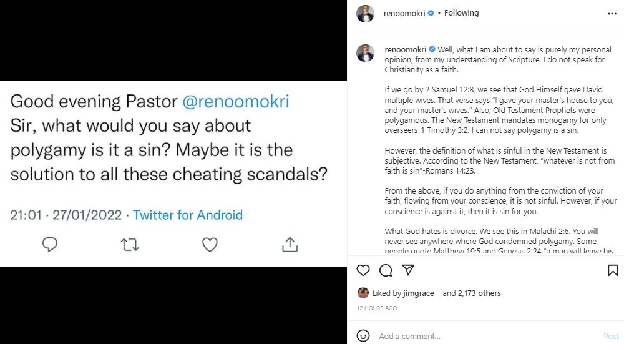Click the 12 HOURS AGO timestamp
This screenshot has height=344, width=624.
[376, 308]
